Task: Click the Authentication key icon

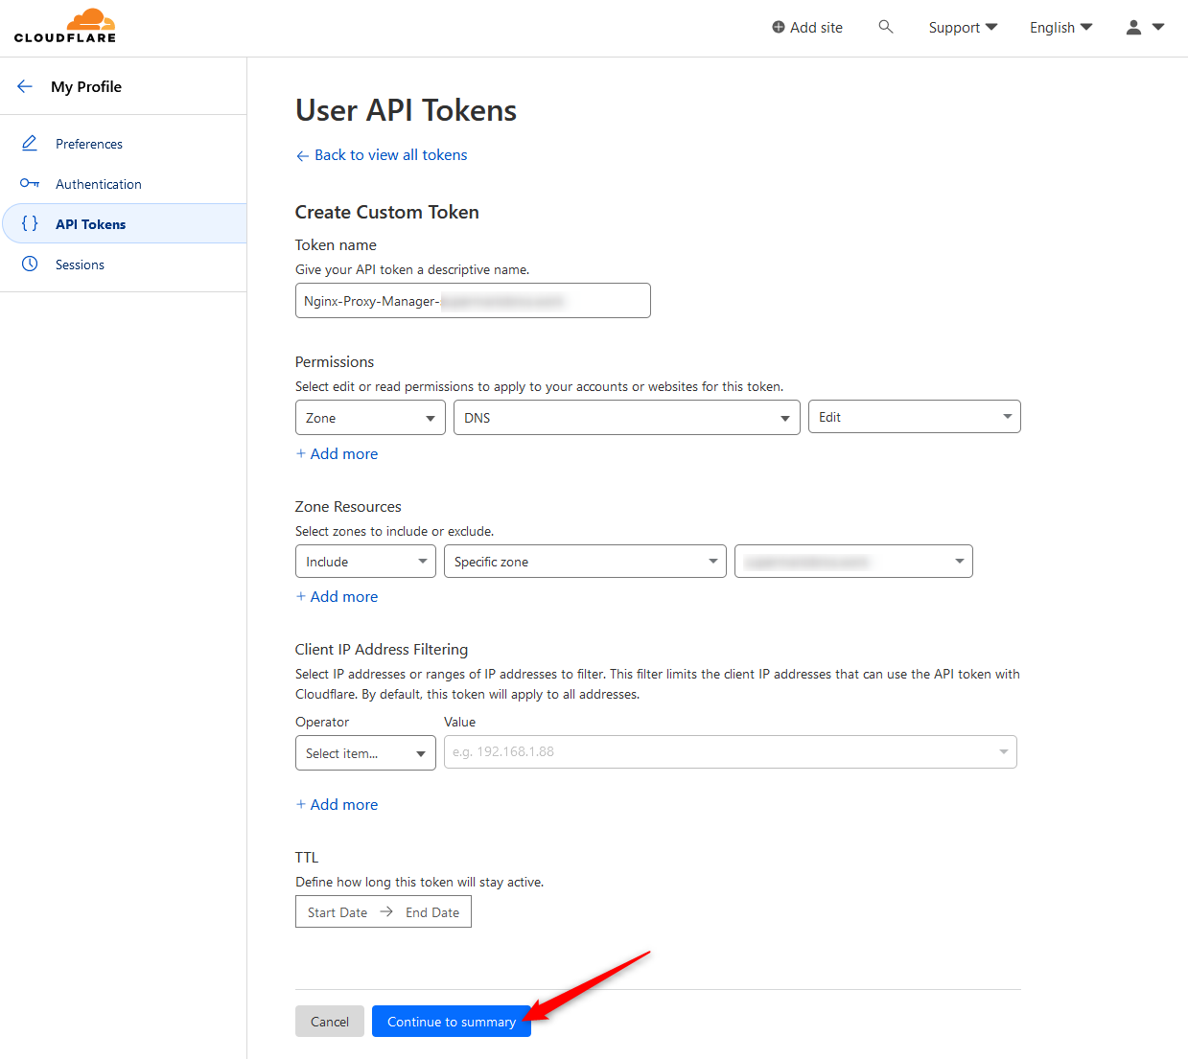Action: tap(30, 184)
